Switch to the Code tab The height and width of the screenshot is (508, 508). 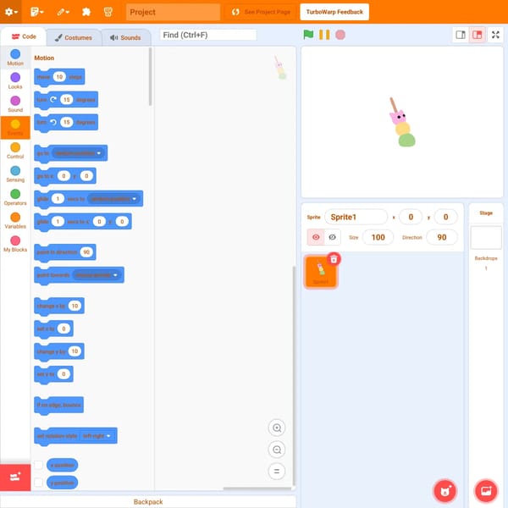click(24, 36)
